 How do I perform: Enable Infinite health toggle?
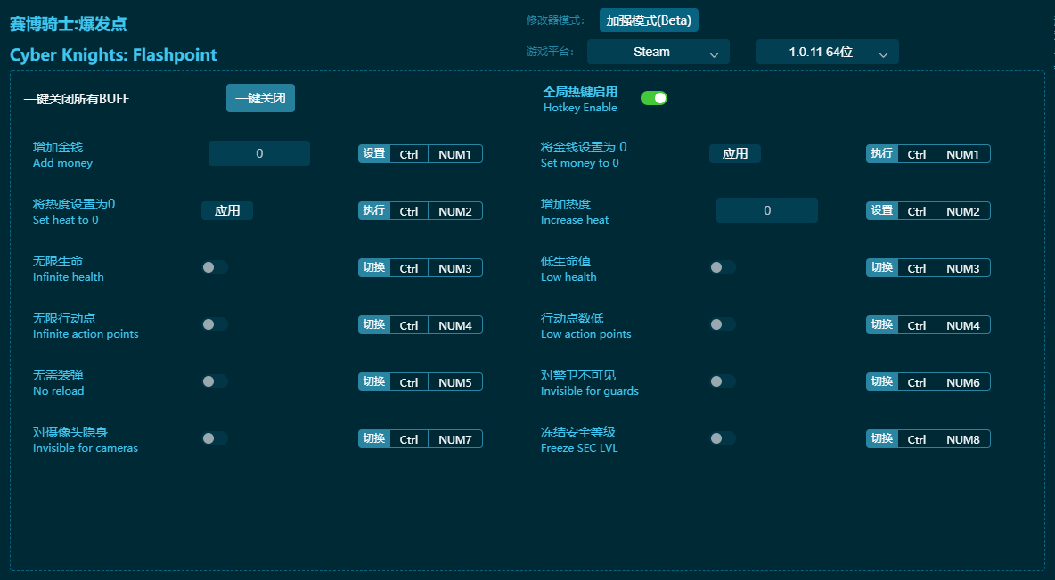coord(214,267)
